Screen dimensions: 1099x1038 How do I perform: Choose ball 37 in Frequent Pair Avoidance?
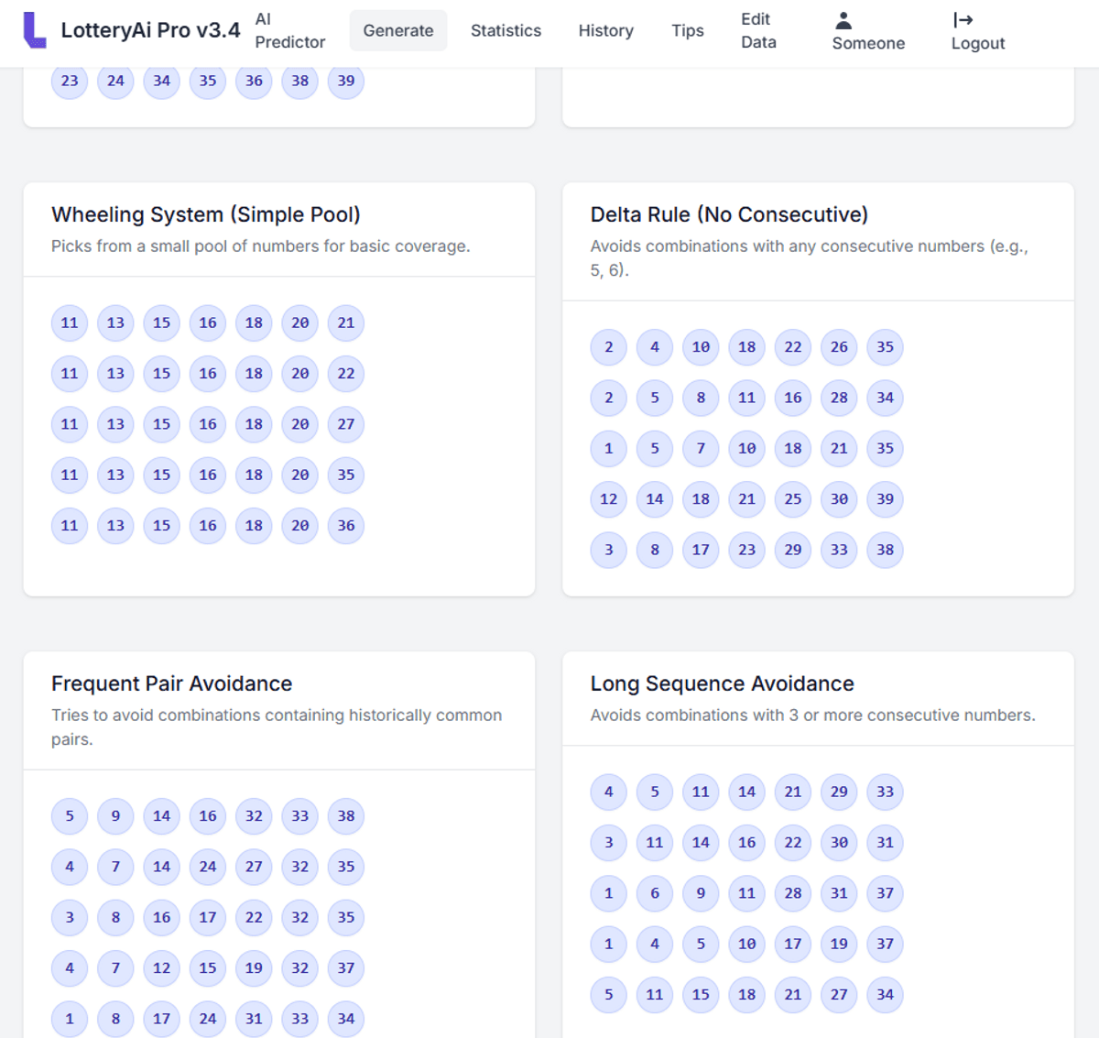click(346, 968)
